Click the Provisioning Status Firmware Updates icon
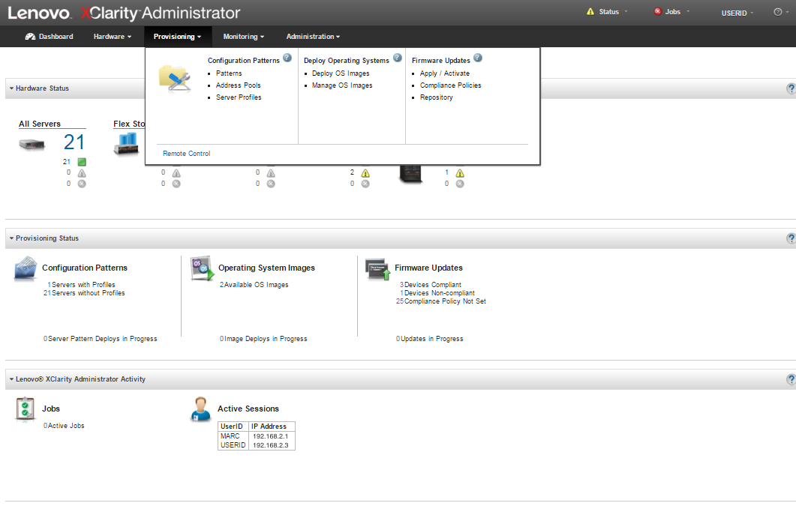This screenshot has width=796, height=506. pyautogui.click(x=378, y=269)
